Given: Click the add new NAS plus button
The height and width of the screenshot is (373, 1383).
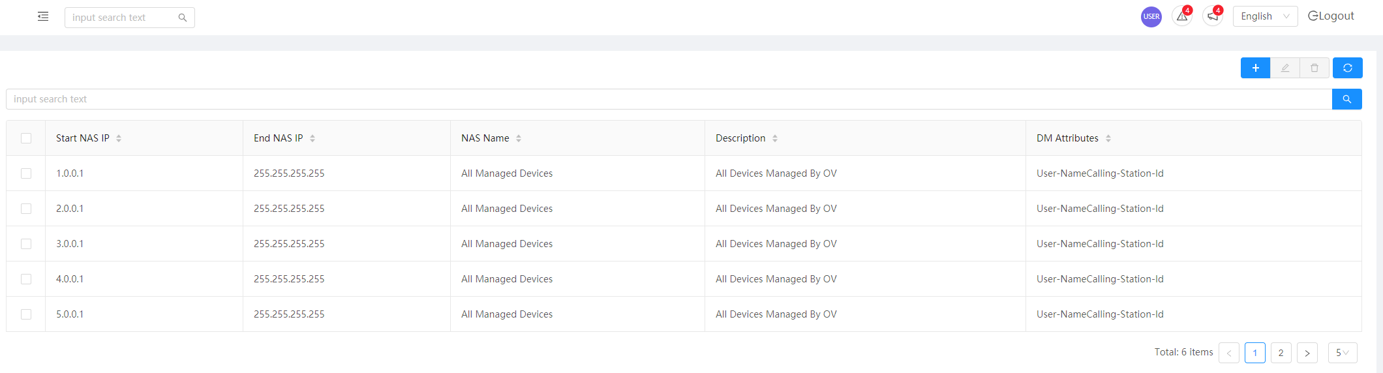Looking at the screenshot, I should [1255, 68].
